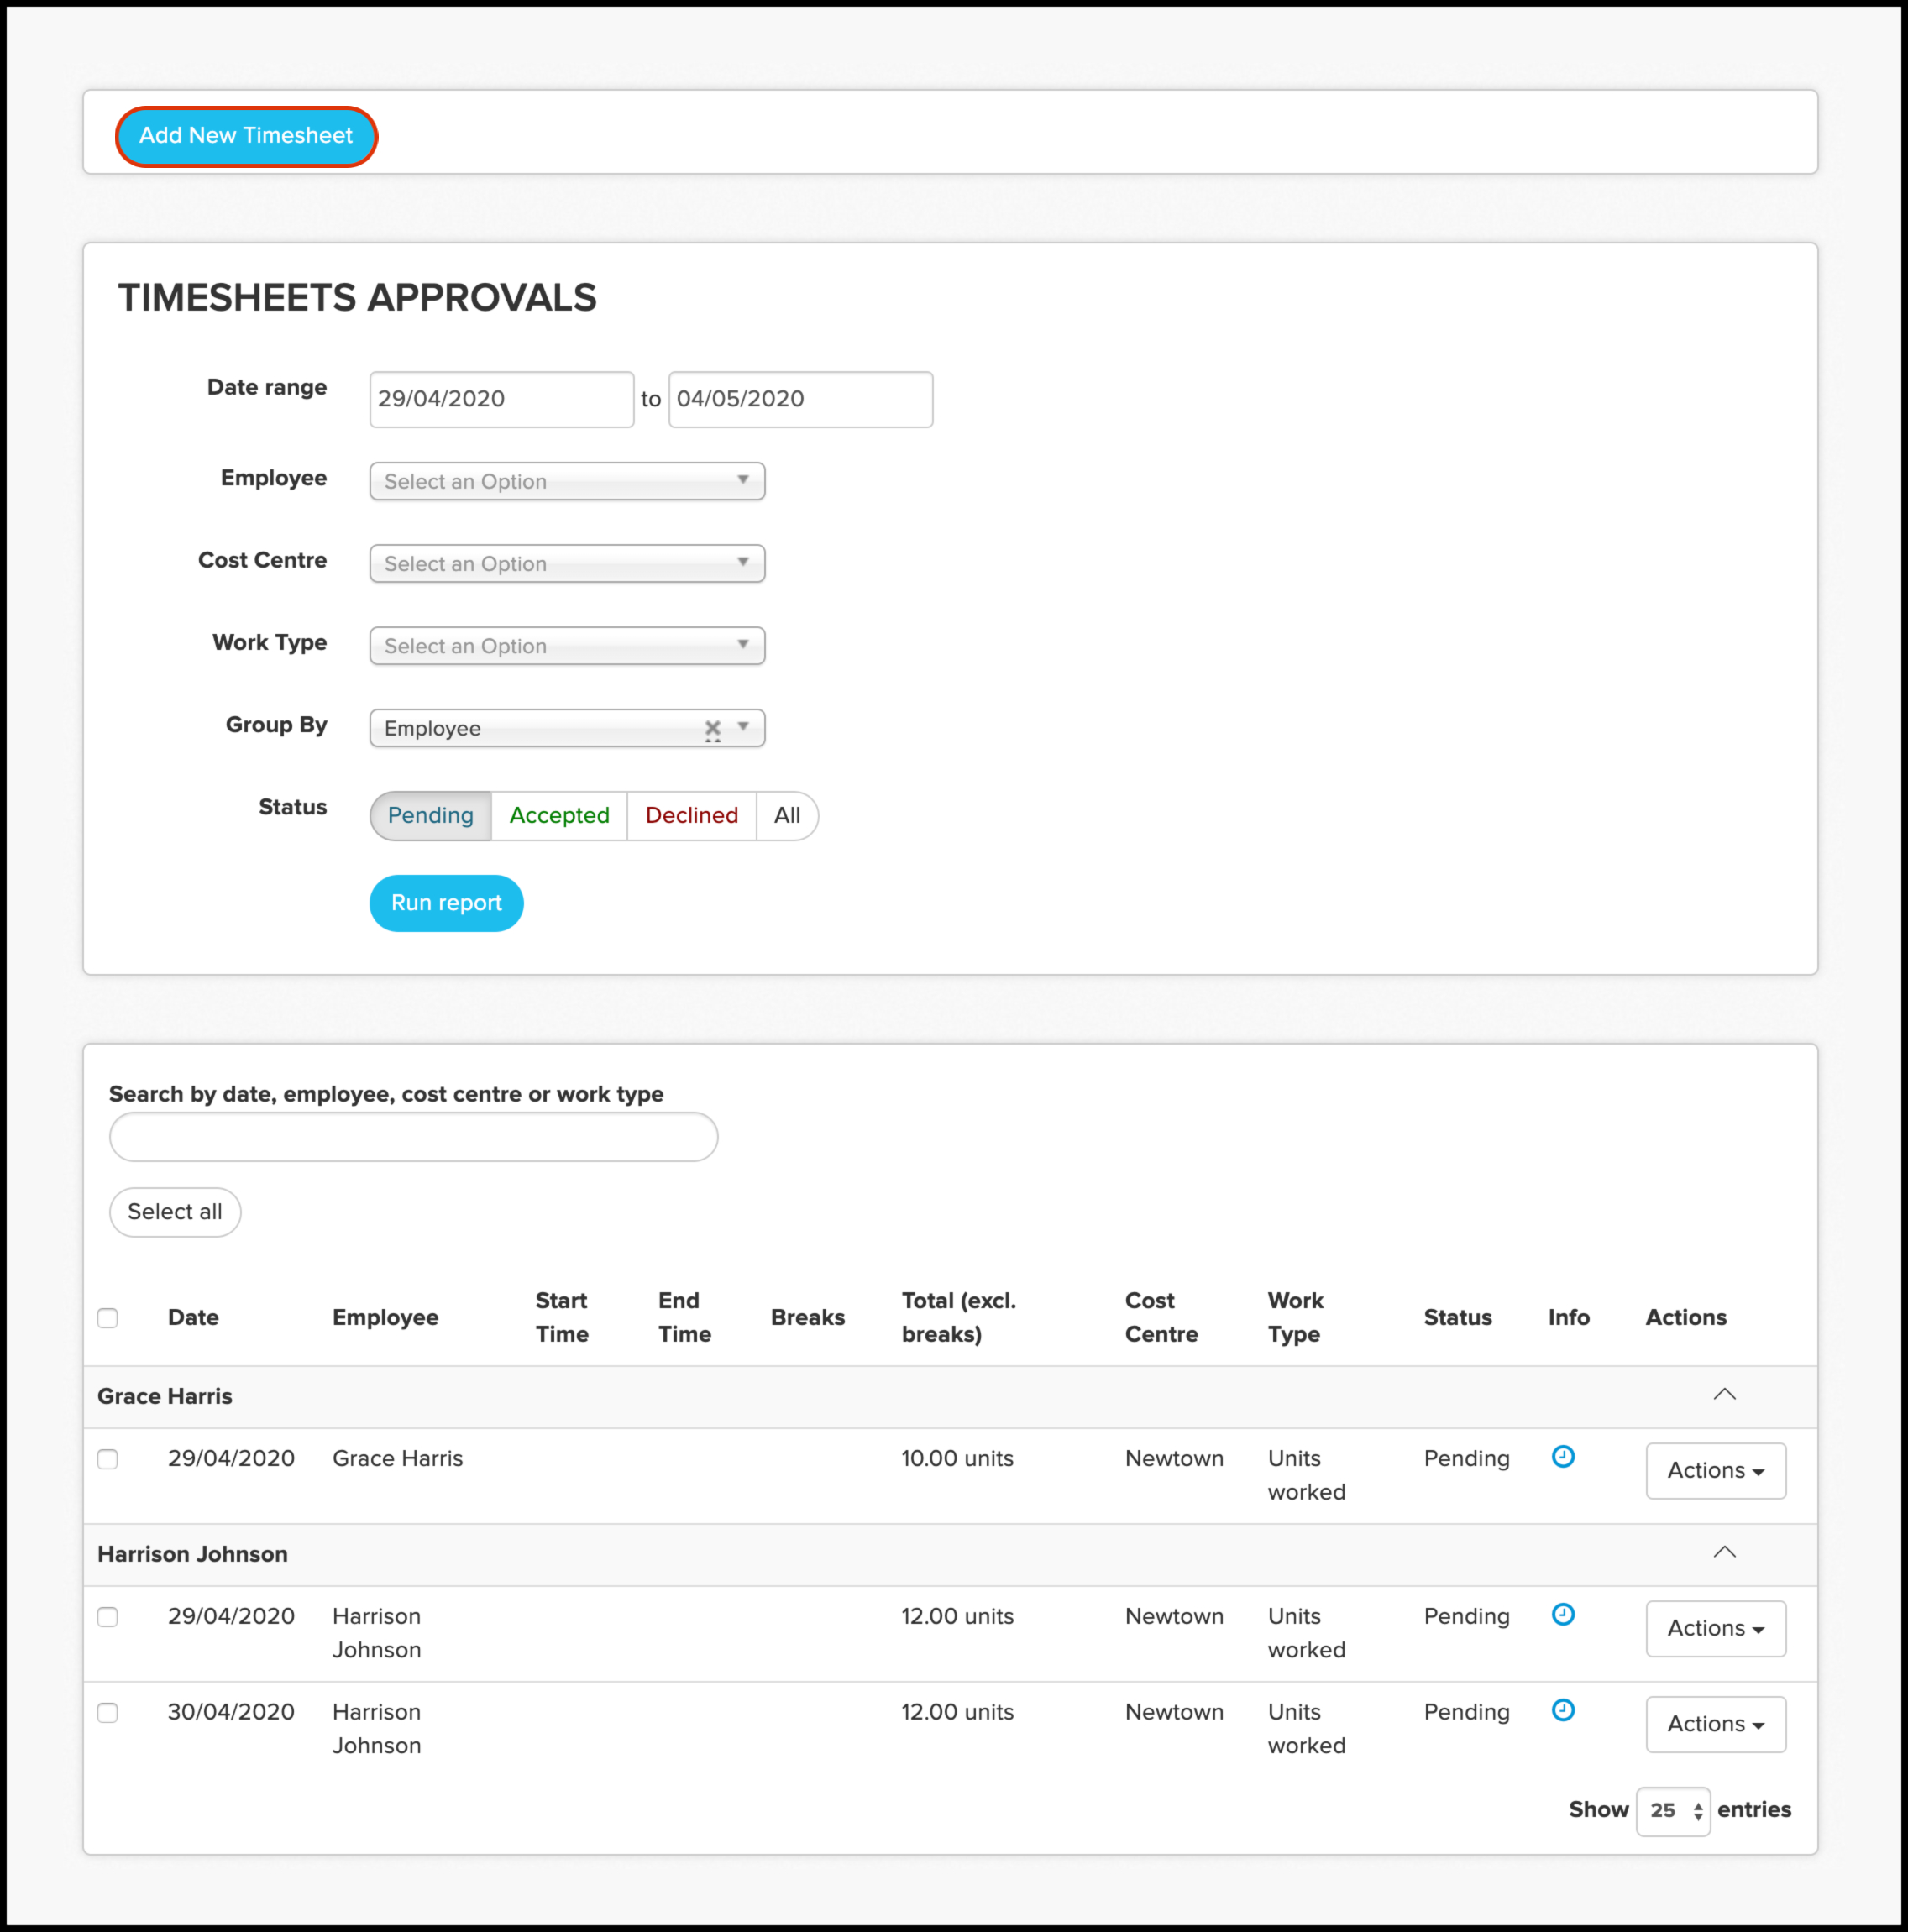Screen dimensions: 1908x1932
Task: Tick the header select-all checkbox
Action: click(108, 1318)
